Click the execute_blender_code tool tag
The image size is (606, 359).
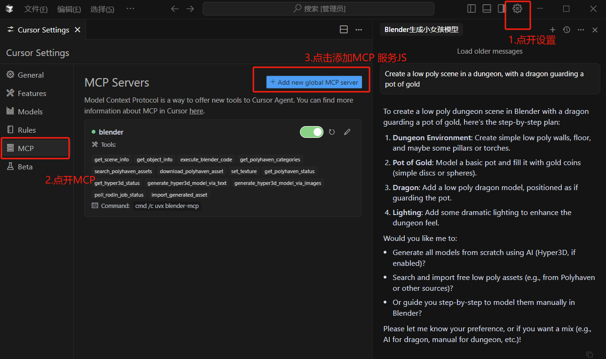pos(206,160)
